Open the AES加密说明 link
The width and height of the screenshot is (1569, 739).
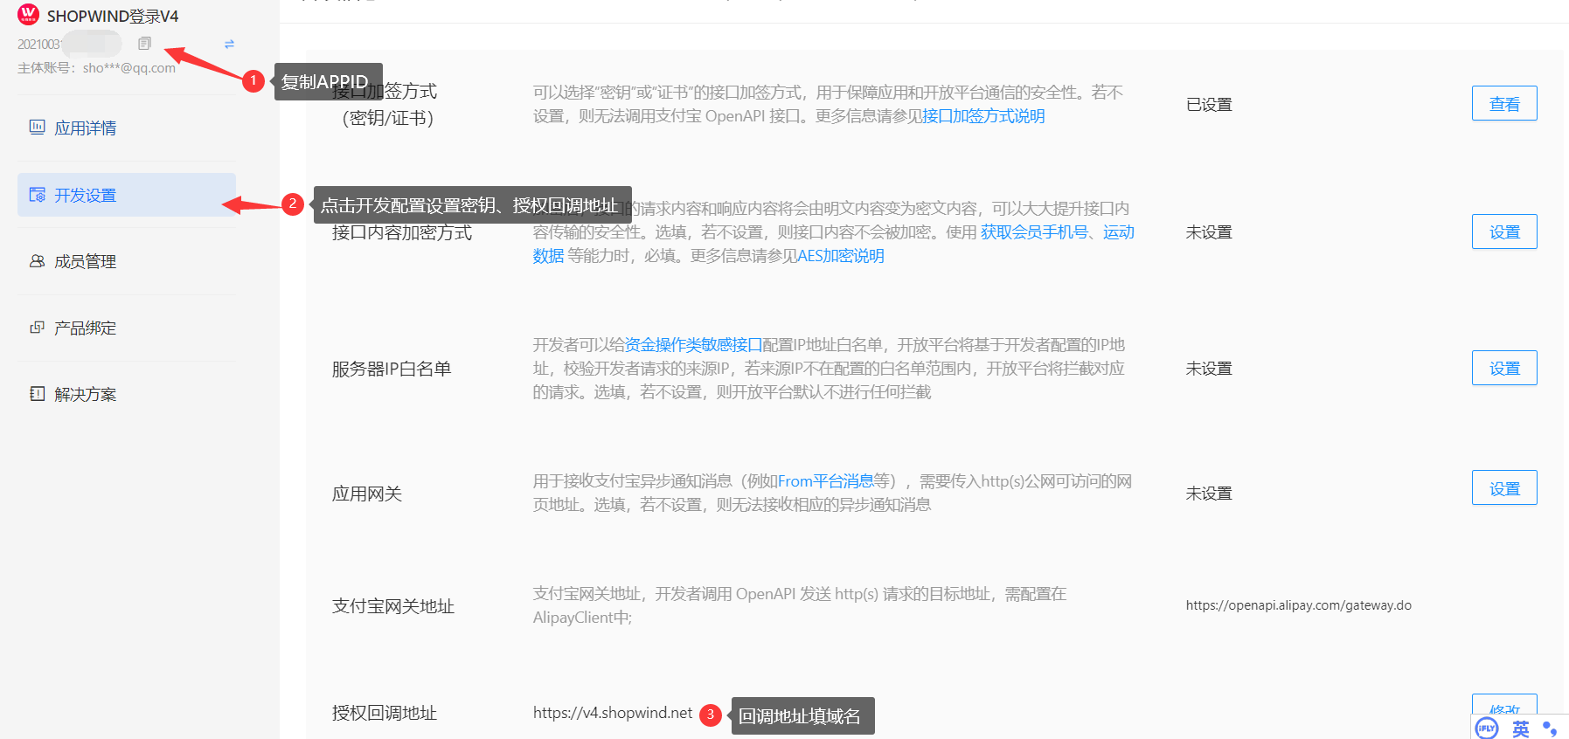840,256
